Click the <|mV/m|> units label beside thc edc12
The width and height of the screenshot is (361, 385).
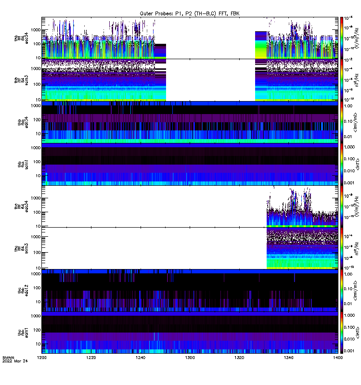(355, 291)
